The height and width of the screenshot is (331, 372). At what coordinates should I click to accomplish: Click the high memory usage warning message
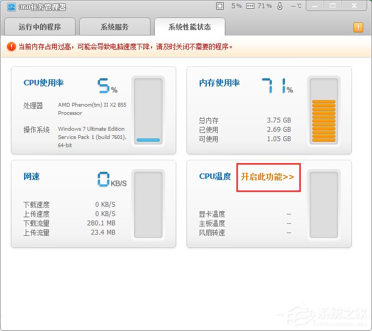click(x=126, y=47)
